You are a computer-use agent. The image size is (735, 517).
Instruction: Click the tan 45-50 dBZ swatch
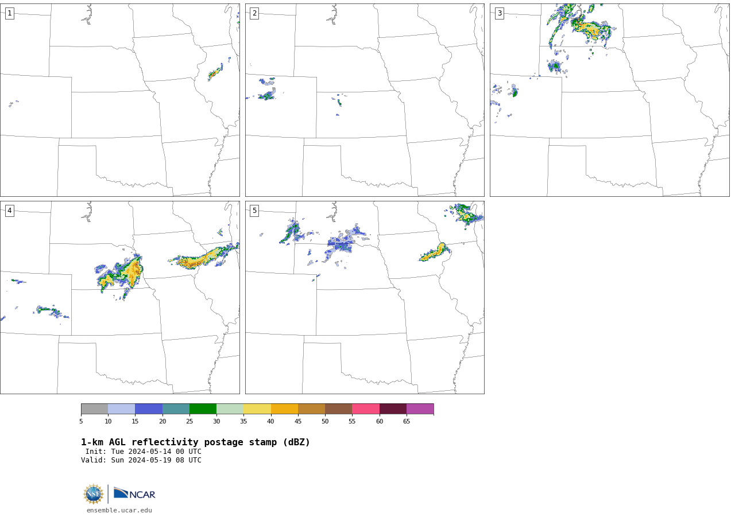pyautogui.click(x=311, y=409)
